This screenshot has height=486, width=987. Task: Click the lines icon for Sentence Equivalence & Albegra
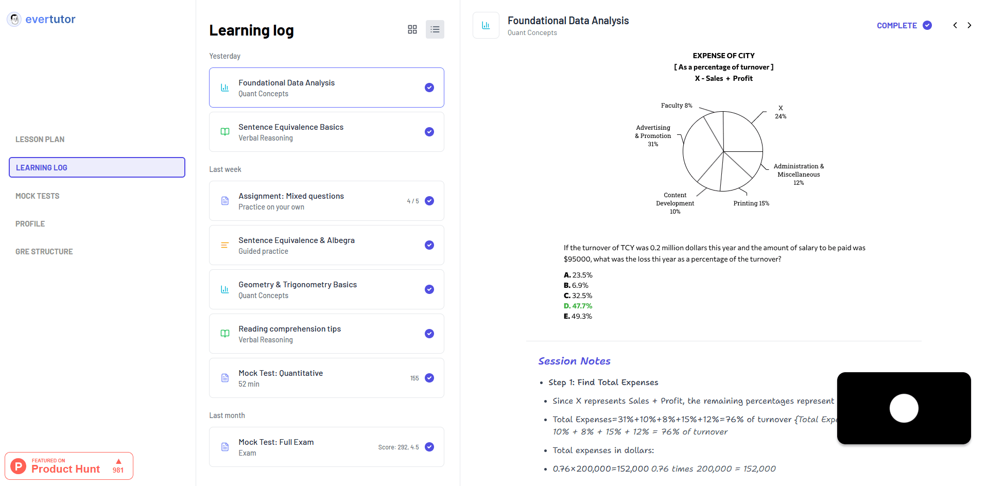pos(225,245)
